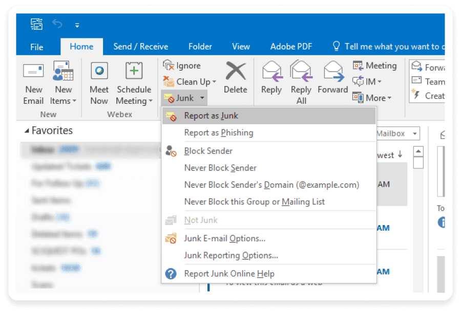This screenshot has width=461, height=312.
Task: Choose Report as Phishing
Action: (269, 132)
